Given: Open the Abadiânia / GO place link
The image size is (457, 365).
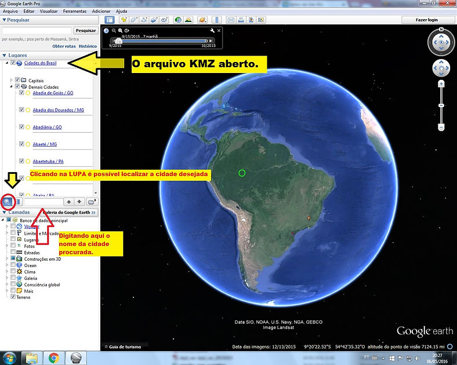Looking at the screenshot, I should [47, 127].
